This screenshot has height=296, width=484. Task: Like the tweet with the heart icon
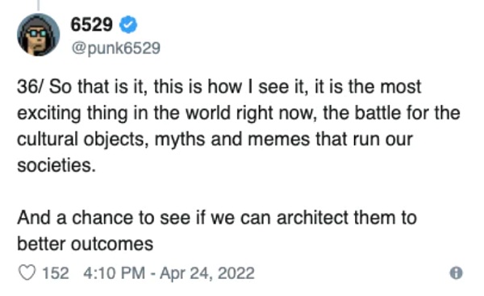[x=27, y=273]
